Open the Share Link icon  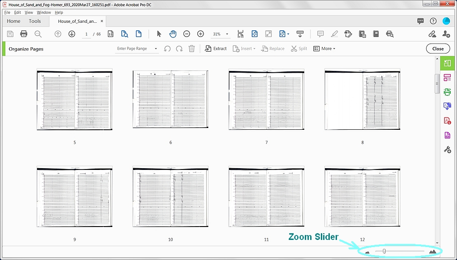pos(432,33)
